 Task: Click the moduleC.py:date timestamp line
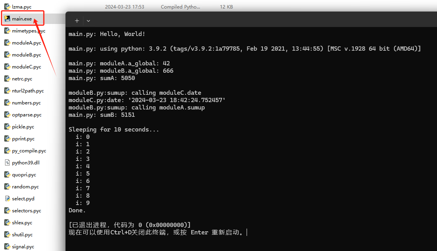147,100
